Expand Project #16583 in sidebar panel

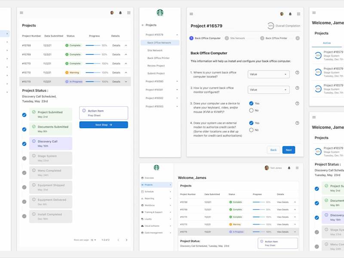[x=177, y=106]
